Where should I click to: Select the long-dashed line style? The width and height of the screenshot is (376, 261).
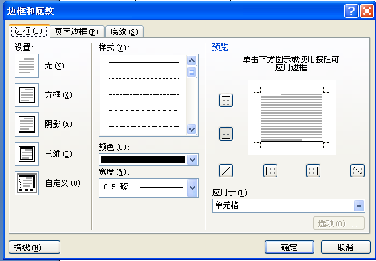click(144, 110)
